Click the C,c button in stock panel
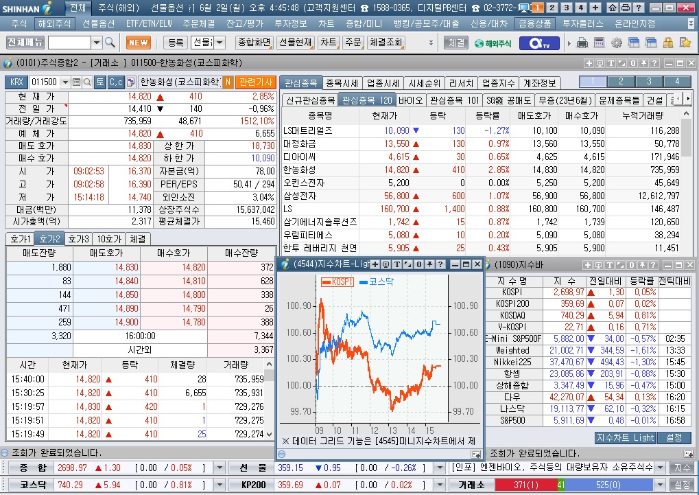This screenshot has width=699, height=495. tap(116, 82)
